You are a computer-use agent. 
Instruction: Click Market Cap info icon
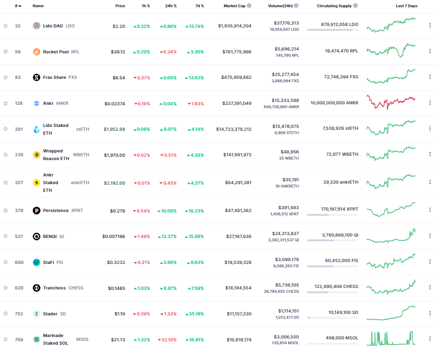tap(249, 6)
